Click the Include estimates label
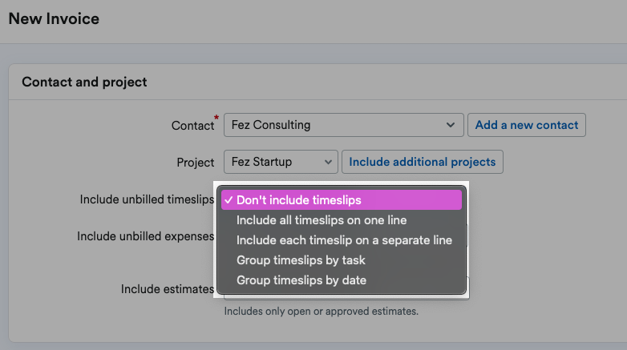The width and height of the screenshot is (627, 350). pos(168,289)
